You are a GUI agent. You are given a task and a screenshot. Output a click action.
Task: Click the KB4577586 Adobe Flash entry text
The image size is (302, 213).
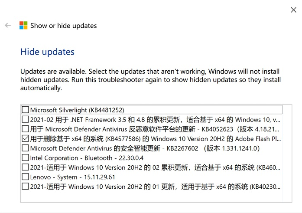[x=155, y=139]
